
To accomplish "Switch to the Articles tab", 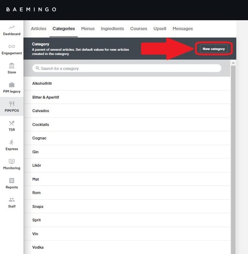I will (39, 29).
